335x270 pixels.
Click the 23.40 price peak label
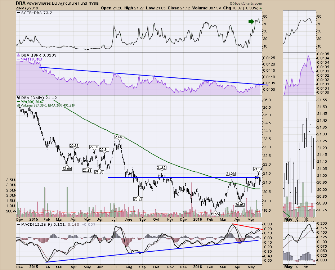coord(119,137)
